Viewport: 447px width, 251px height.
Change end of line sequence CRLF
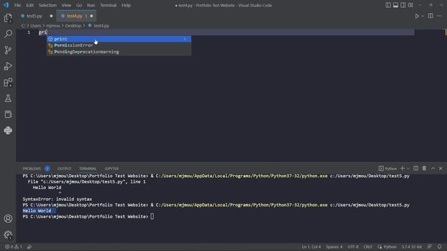[368, 247]
